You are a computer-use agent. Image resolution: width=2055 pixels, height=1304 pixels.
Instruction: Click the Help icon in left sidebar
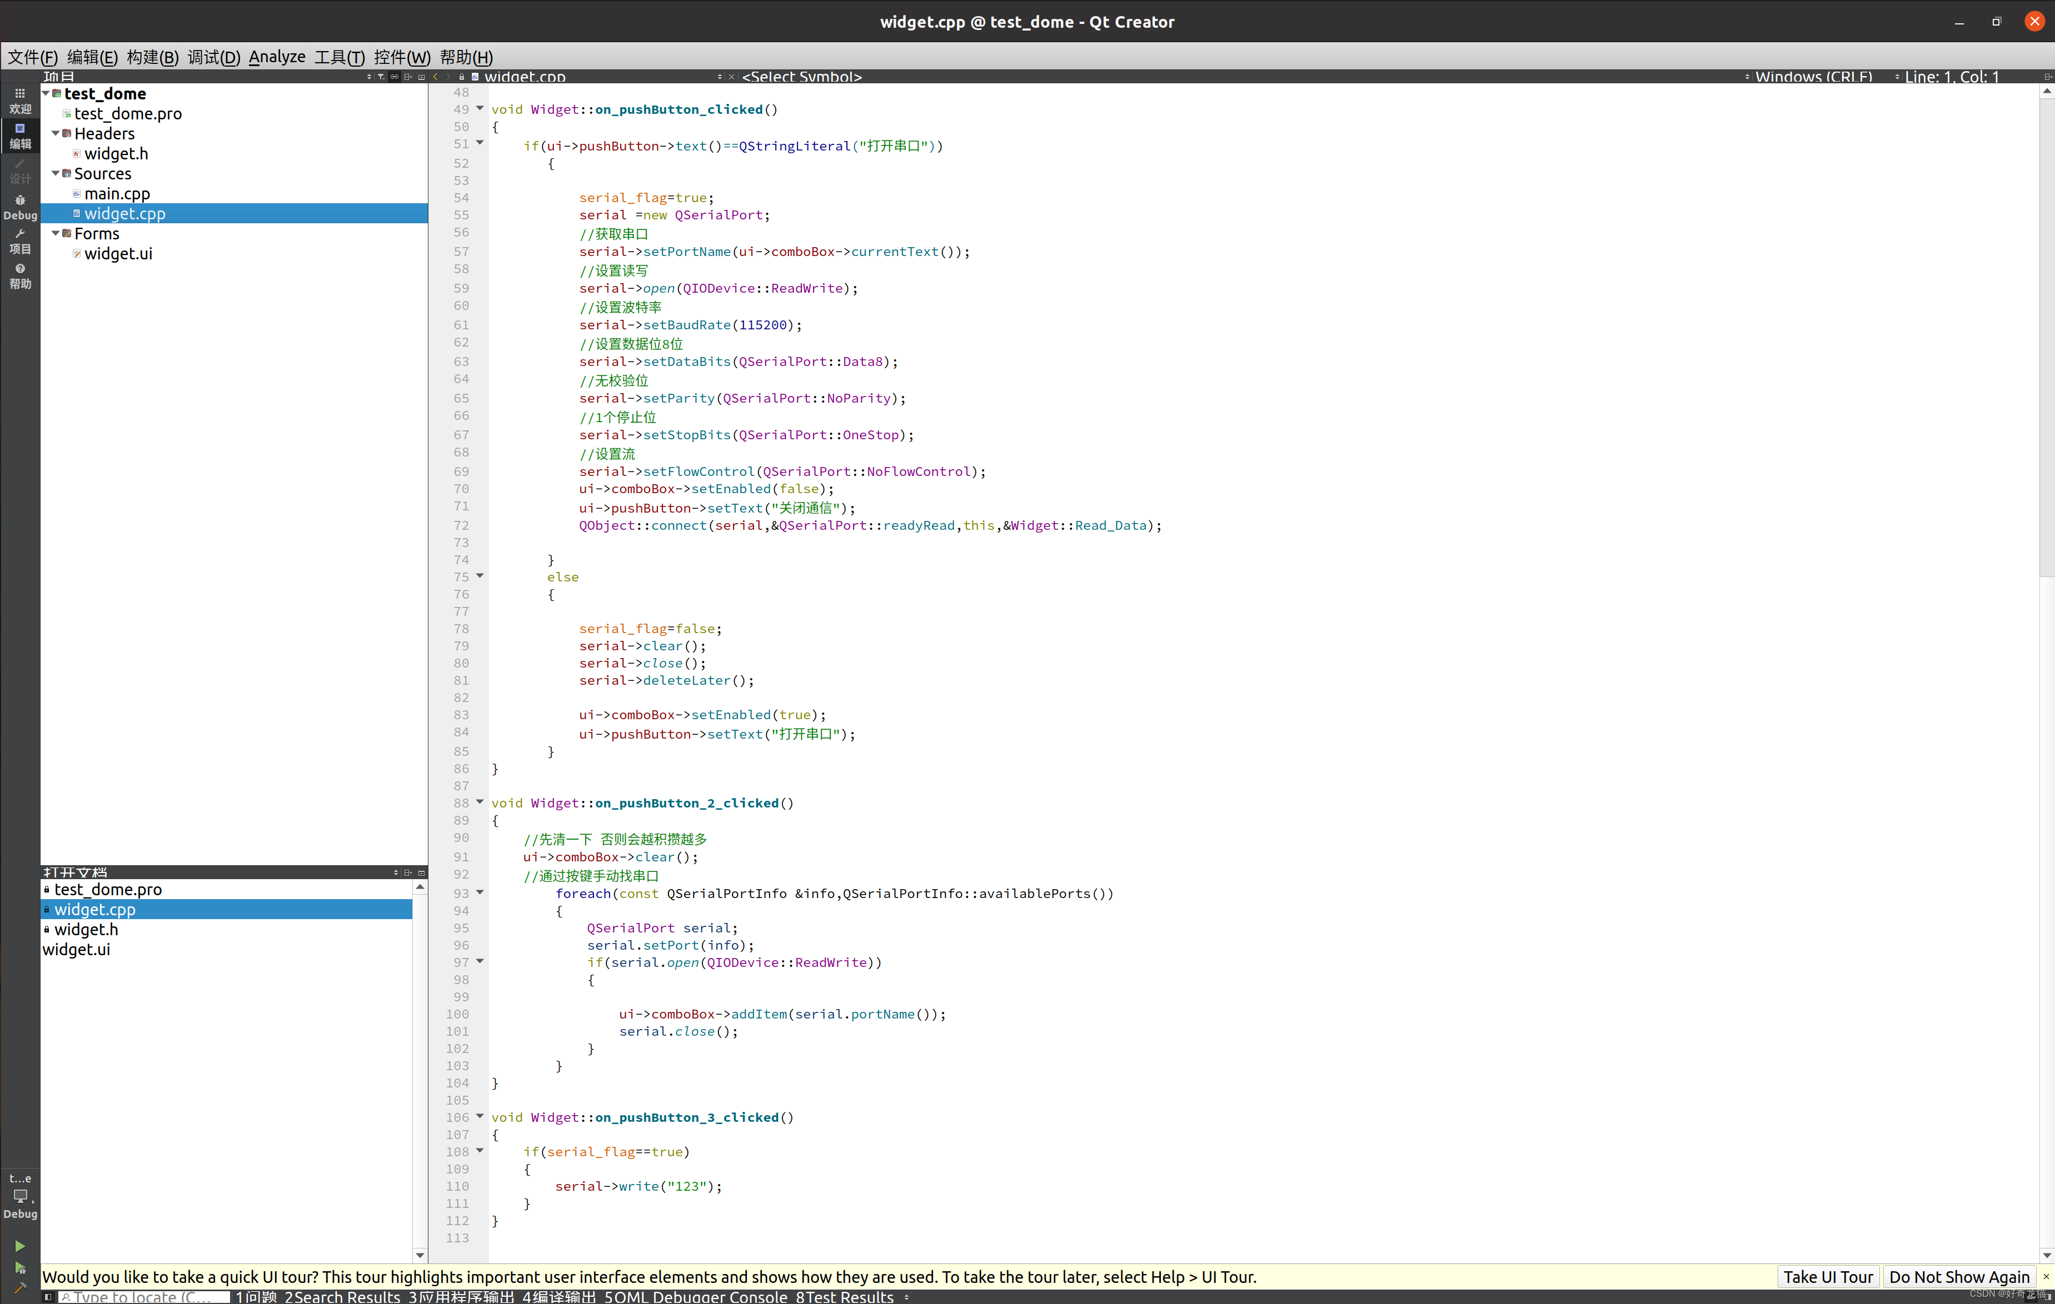pyautogui.click(x=21, y=275)
